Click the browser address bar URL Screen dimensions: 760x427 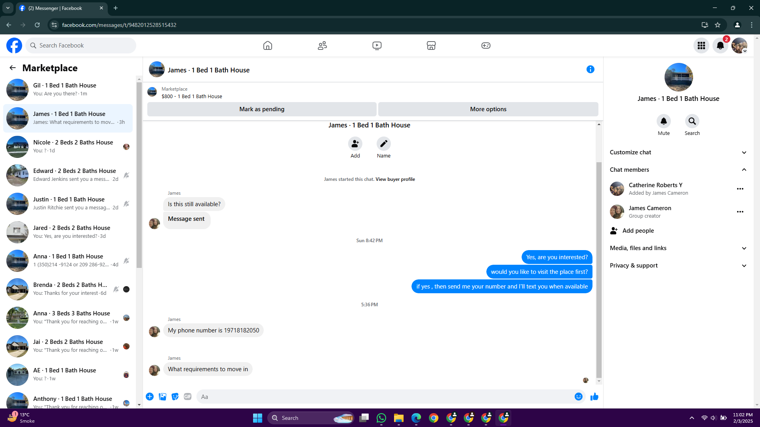click(119, 25)
